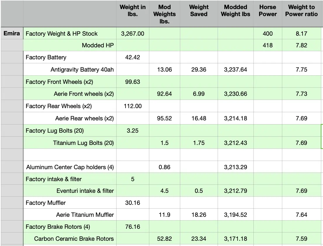Select the Horse Power column header
The width and height of the screenshot is (323, 246).
coord(268,11)
